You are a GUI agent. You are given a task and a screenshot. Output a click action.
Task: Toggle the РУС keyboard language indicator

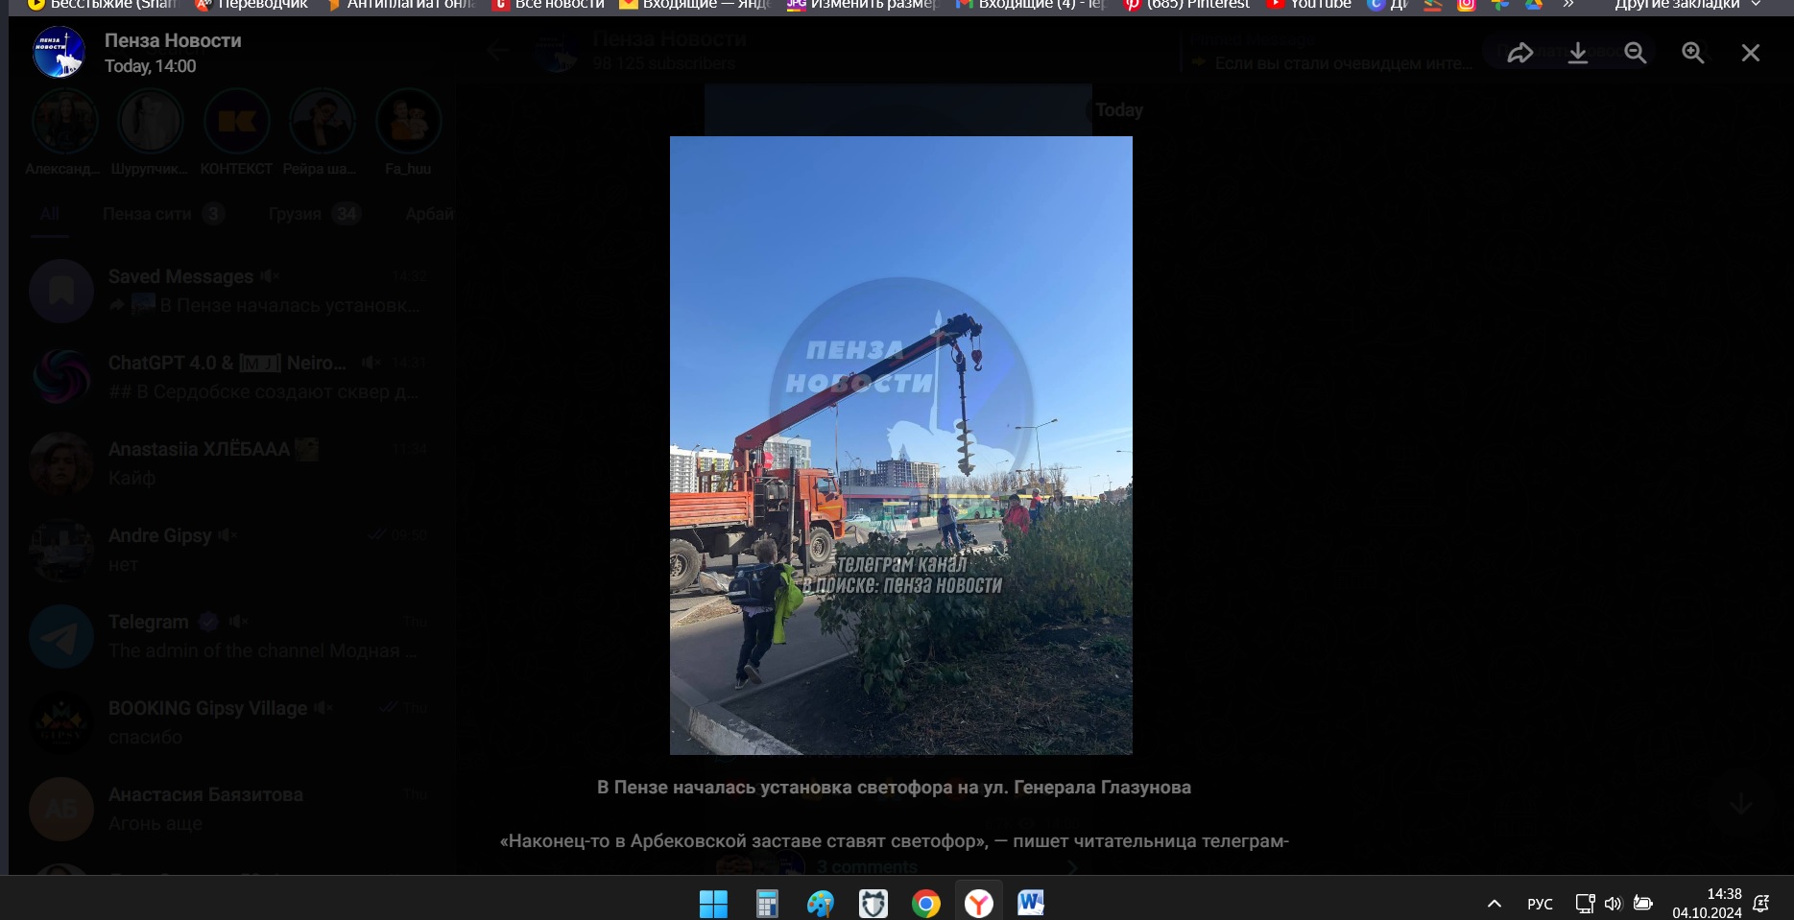coord(1540,903)
